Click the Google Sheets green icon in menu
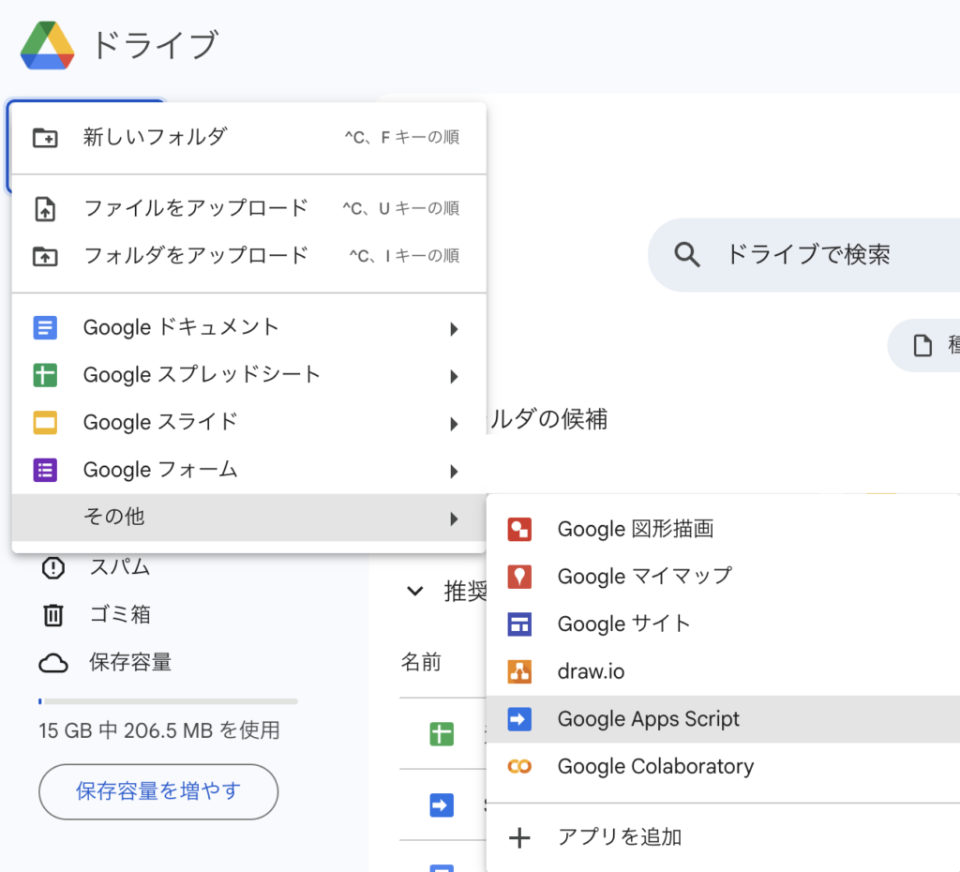This screenshot has height=872, width=960. [45, 375]
